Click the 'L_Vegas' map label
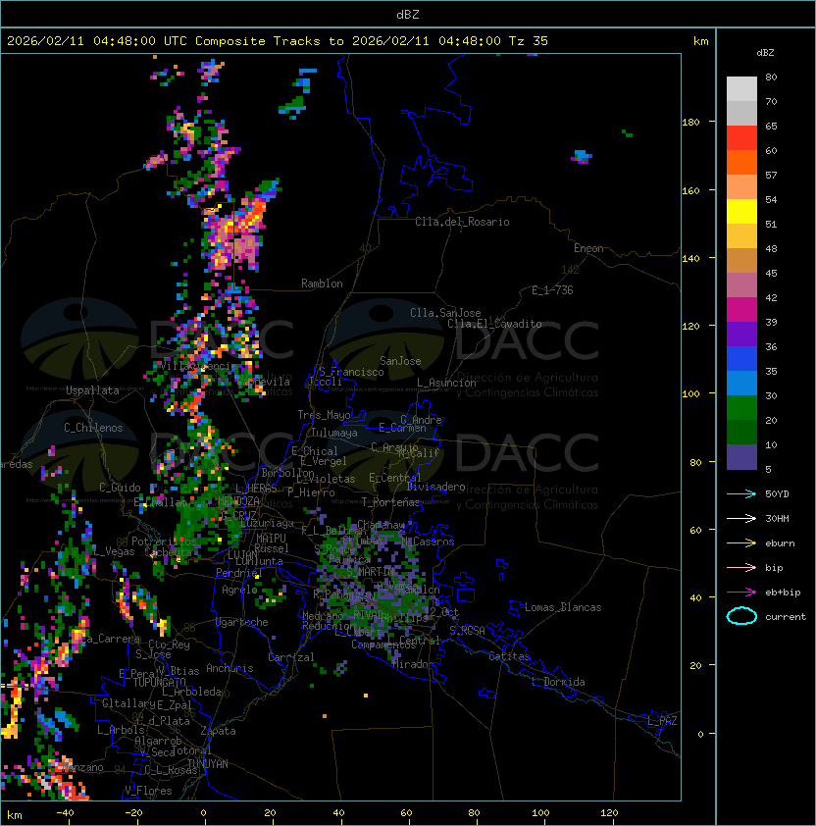Screen dimensions: 816x826 pyautogui.click(x=115, y=551)
